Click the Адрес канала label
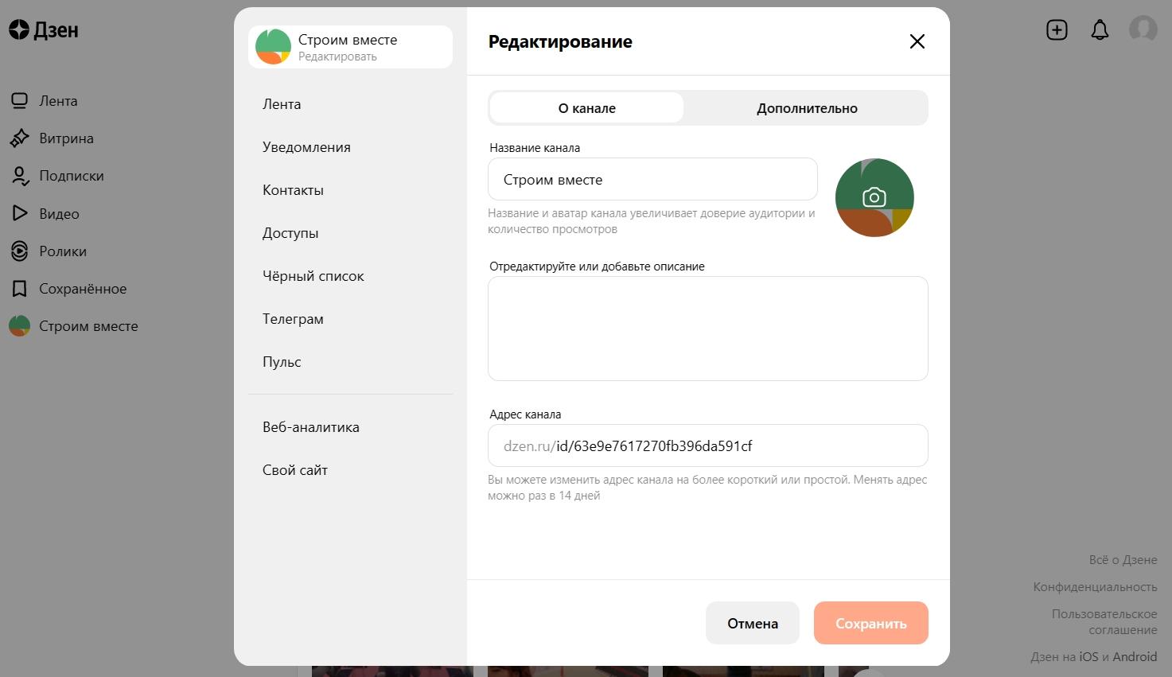This screenshot has height=677, width=1172. coord(525,414)
